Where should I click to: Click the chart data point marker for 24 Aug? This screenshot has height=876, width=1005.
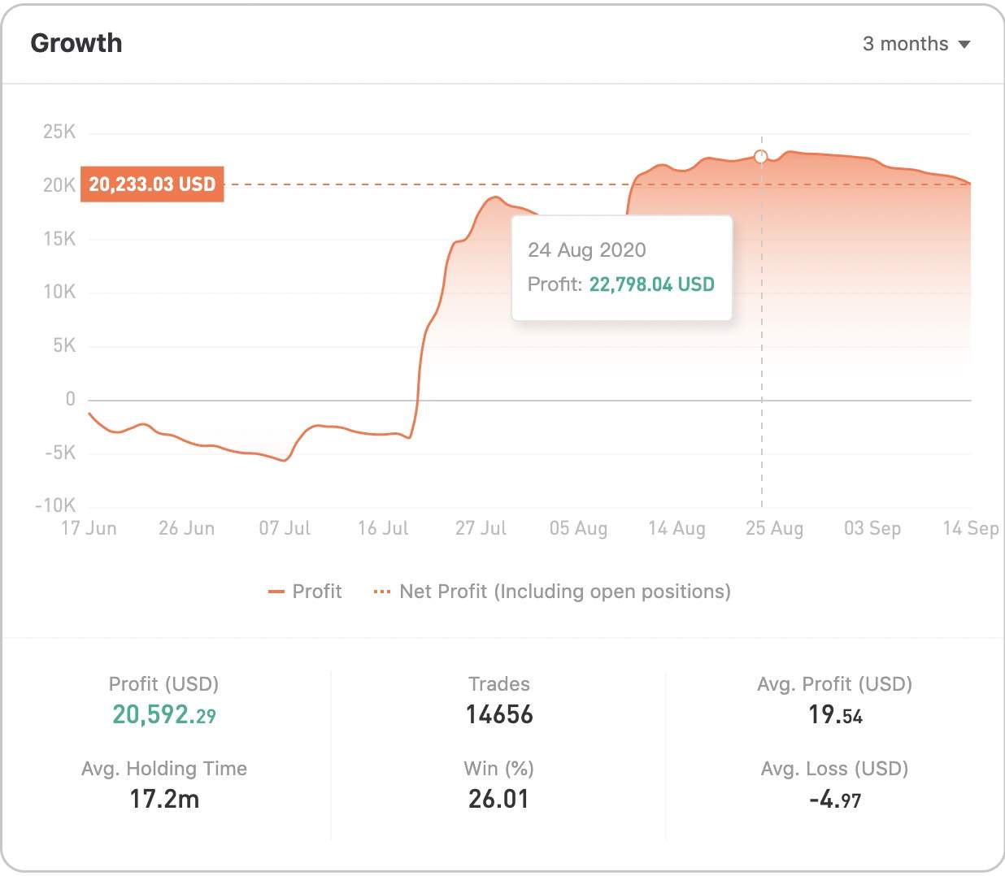click(x=761, y=156)
